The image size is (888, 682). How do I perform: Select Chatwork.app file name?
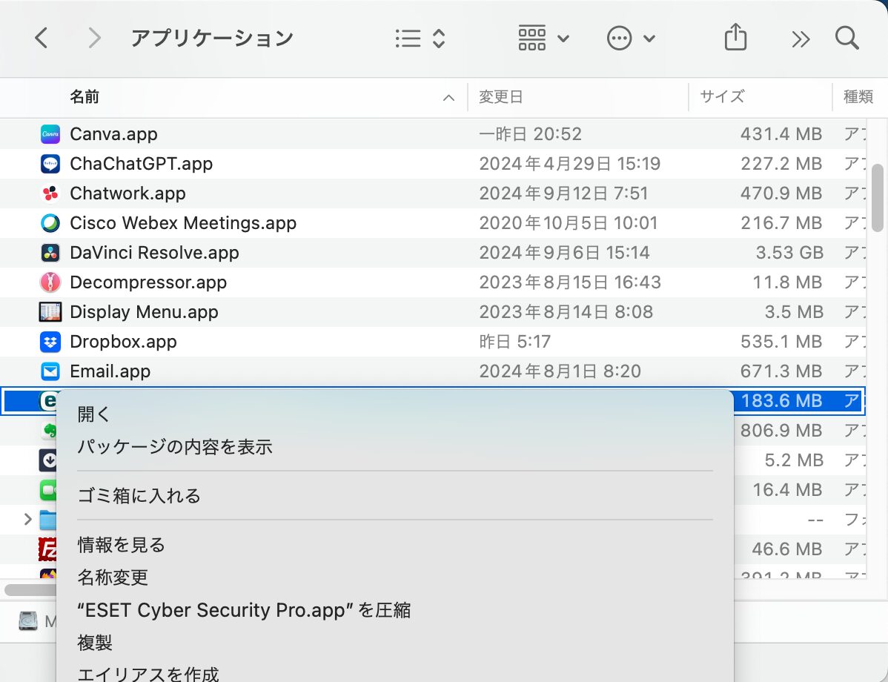point(128,193)
